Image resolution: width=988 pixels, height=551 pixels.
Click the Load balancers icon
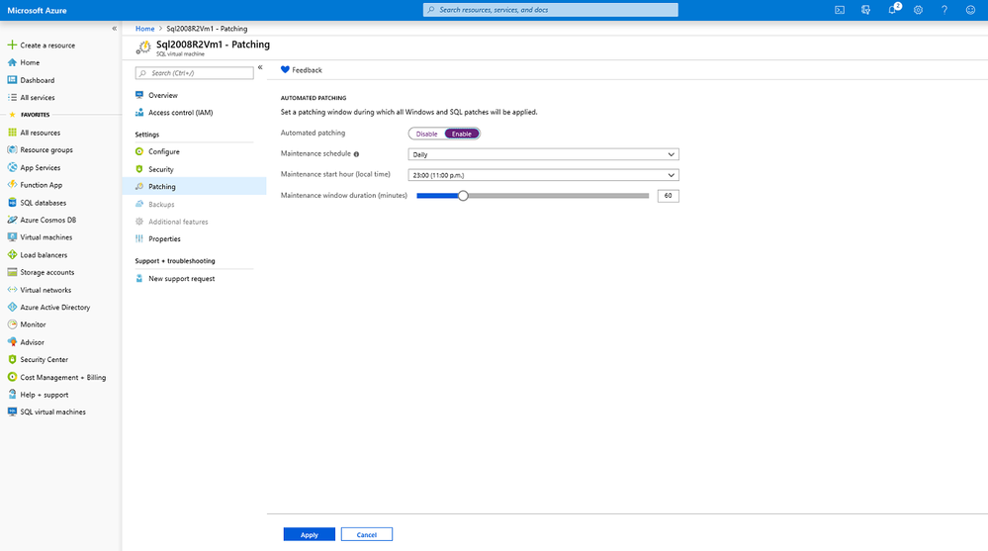click(x=12, y=254)
